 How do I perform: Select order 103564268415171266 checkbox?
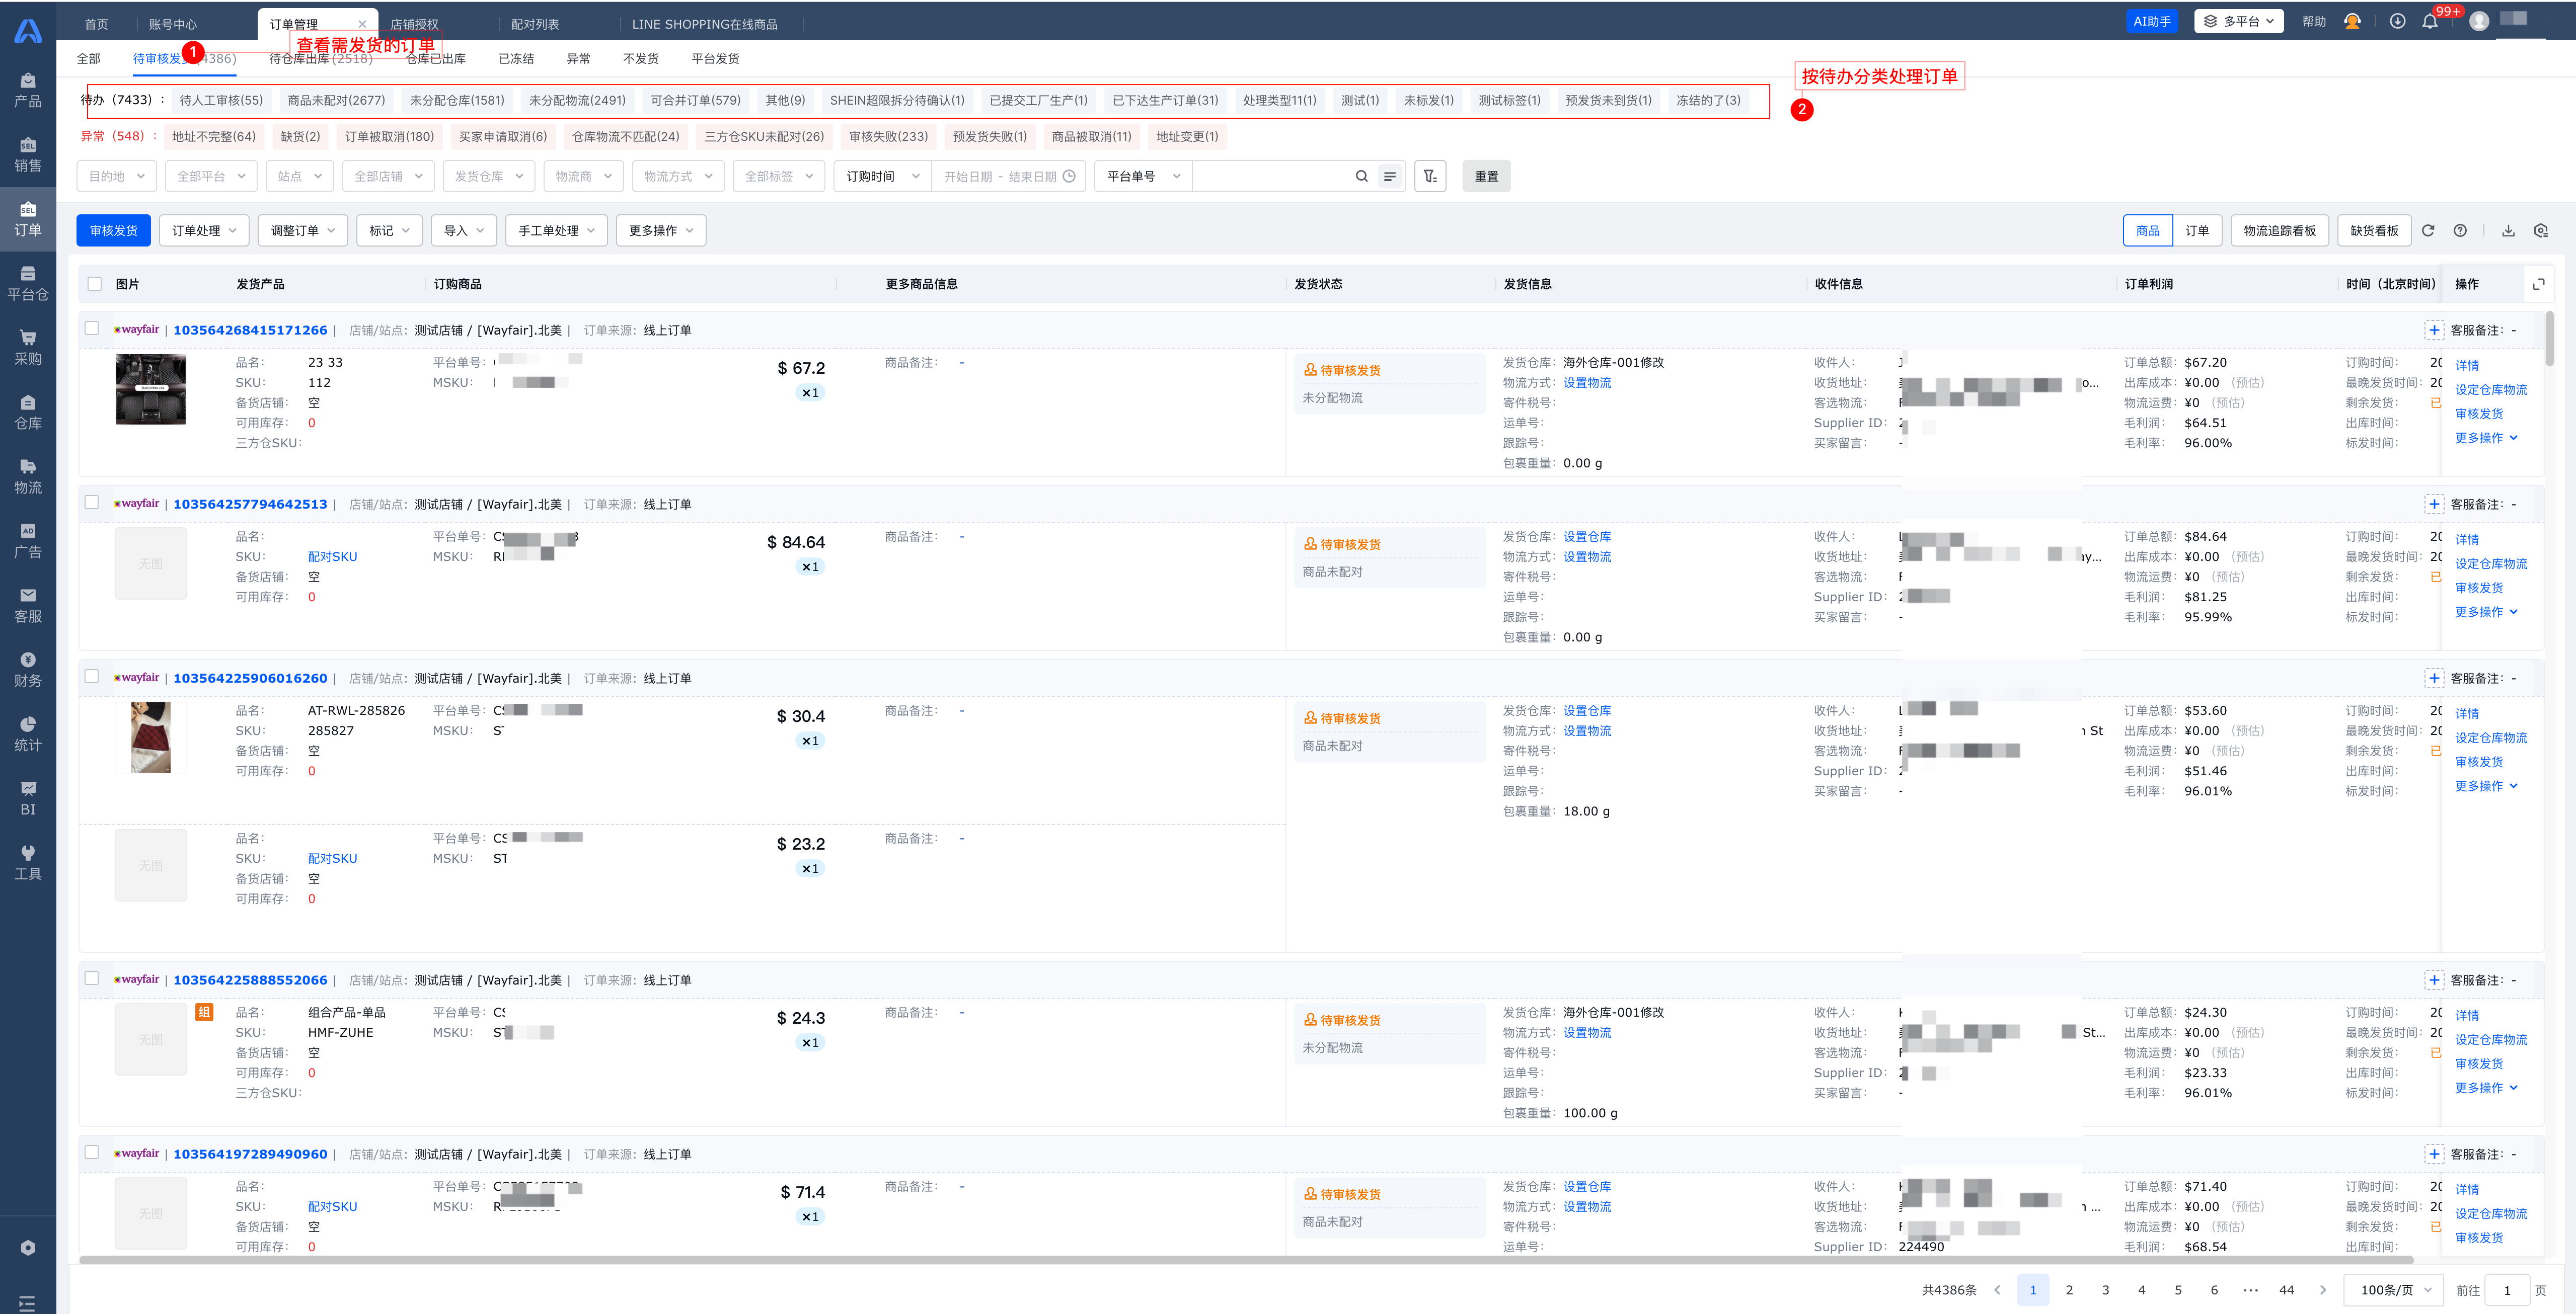[92, 328]
